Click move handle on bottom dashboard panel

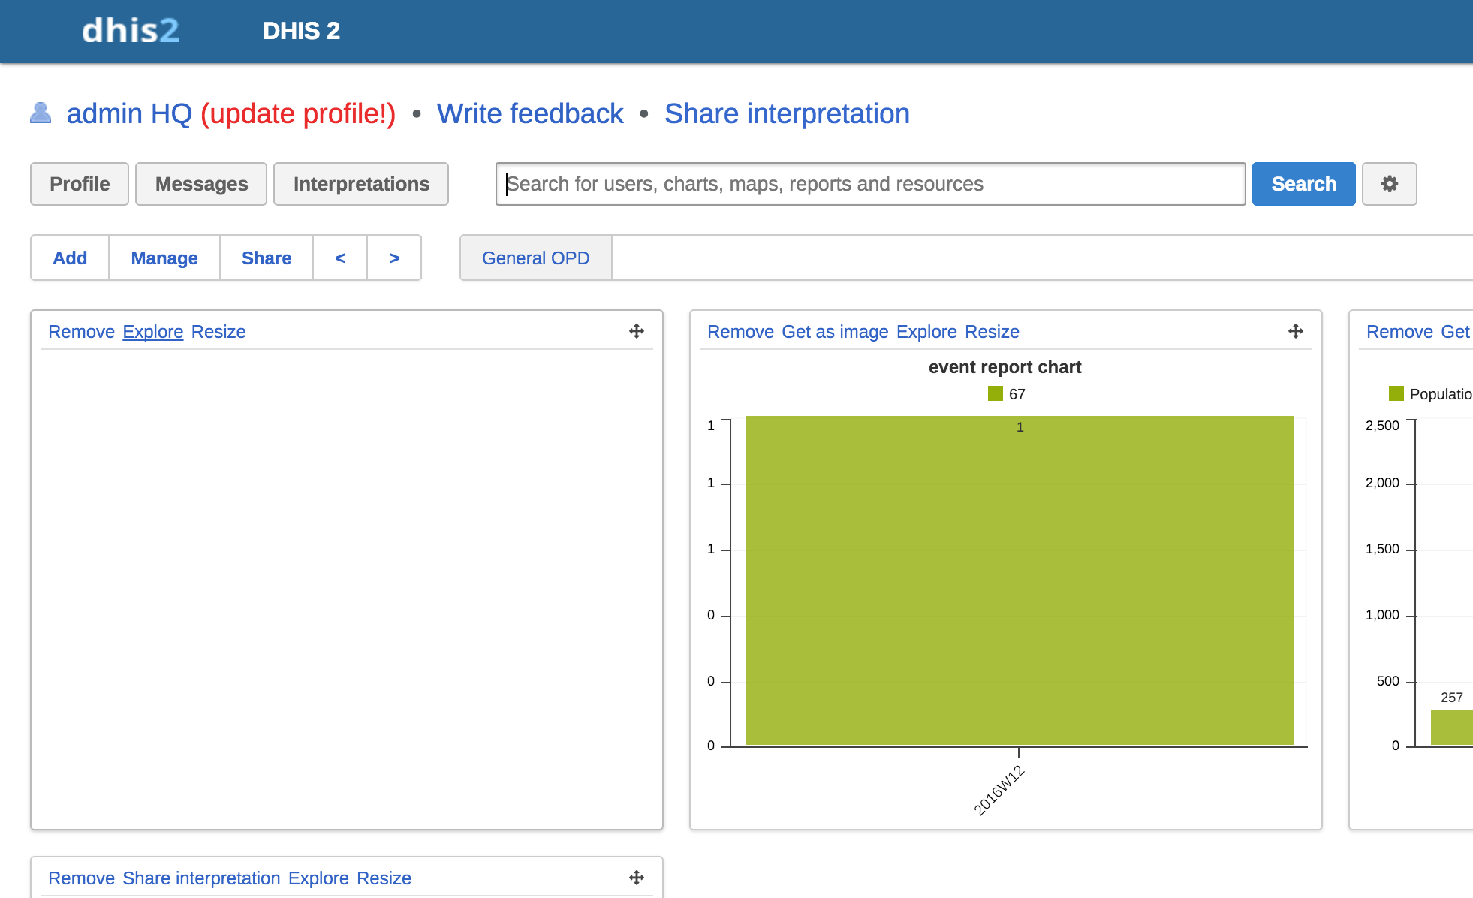[x=637, y=878]
